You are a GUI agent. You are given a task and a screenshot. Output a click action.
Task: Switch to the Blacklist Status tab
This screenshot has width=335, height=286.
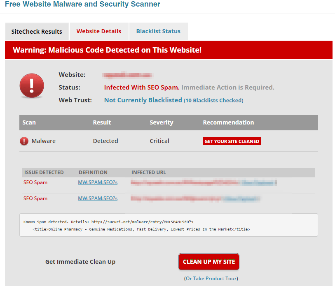(x=158, y=31)
